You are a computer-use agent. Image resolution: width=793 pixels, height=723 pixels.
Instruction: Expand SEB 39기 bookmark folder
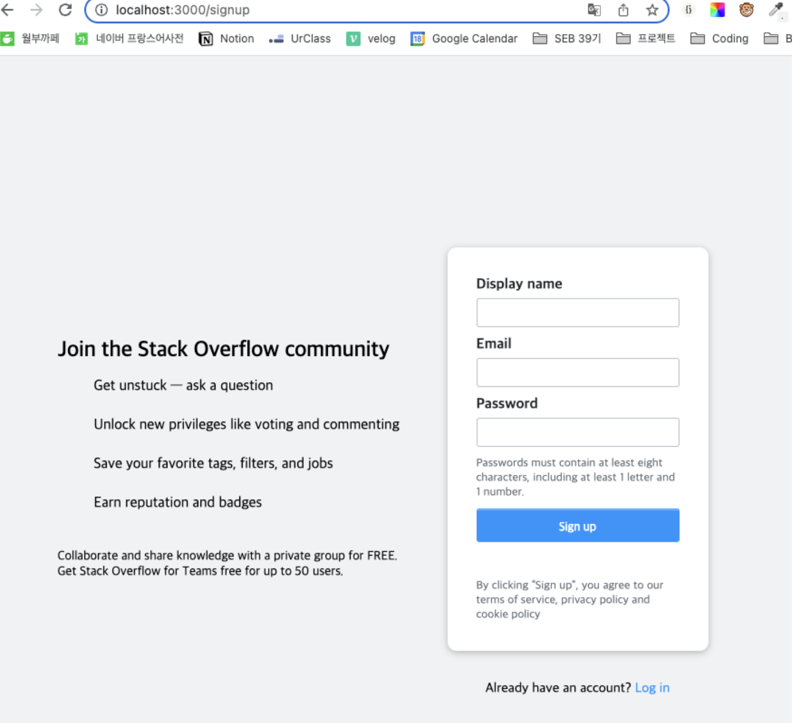pyautogui.click(x=567, y=38)
